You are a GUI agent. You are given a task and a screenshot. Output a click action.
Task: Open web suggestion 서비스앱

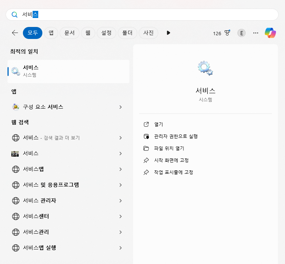pos(68,169)
